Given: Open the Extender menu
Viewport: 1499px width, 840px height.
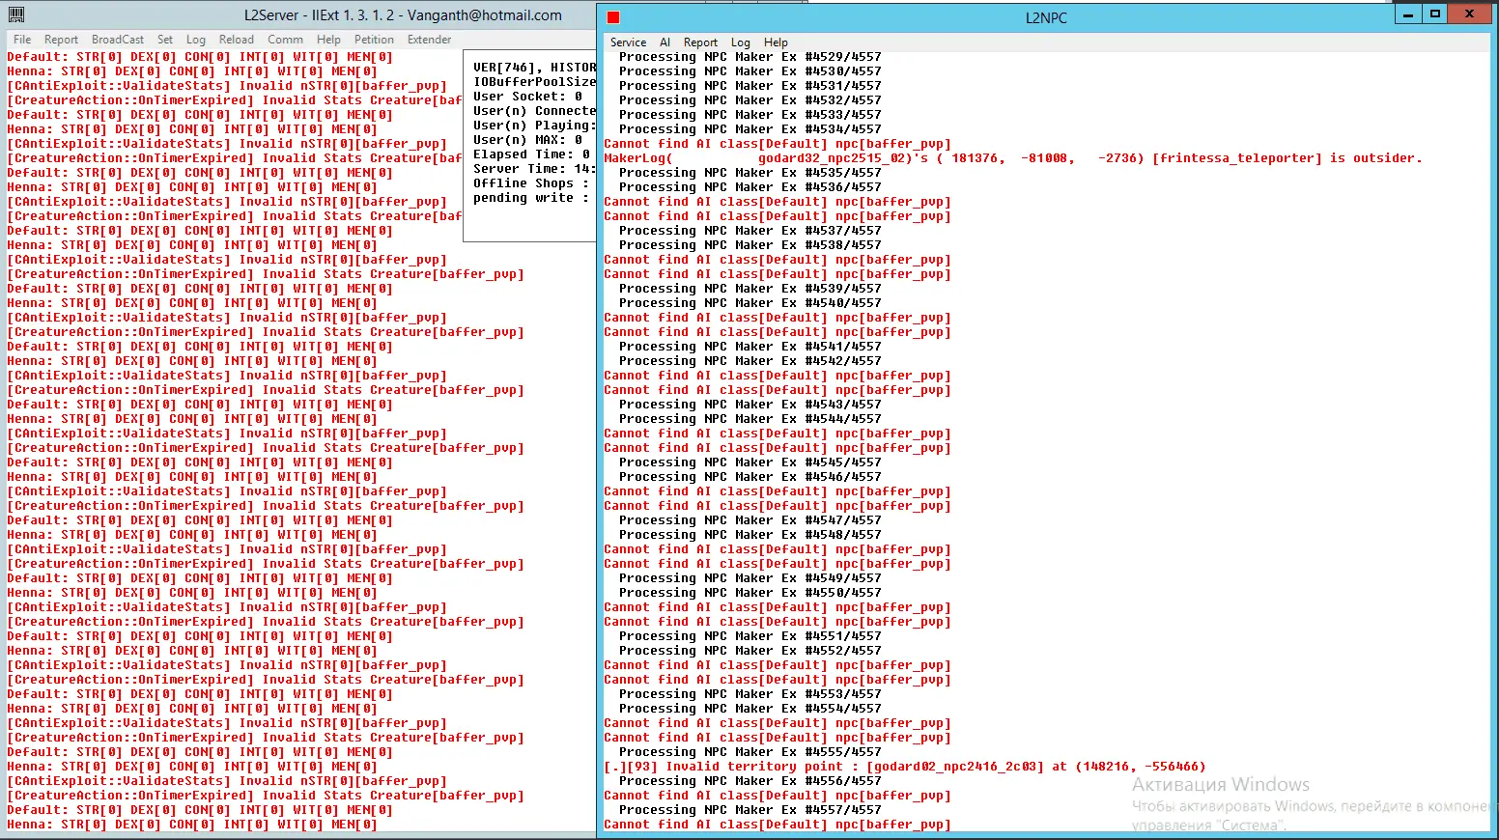Looking at the screenshot, I should click(430, 40).
